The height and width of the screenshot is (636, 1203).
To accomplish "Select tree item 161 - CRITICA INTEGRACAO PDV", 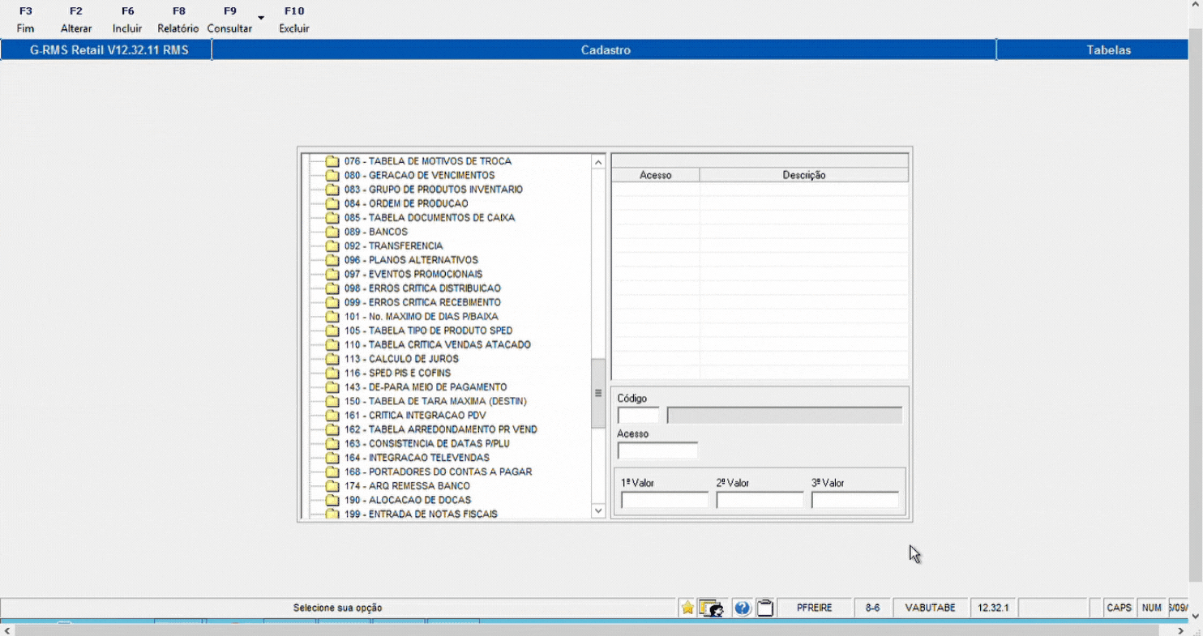I will pyautogui.click(x=415, y=416).
